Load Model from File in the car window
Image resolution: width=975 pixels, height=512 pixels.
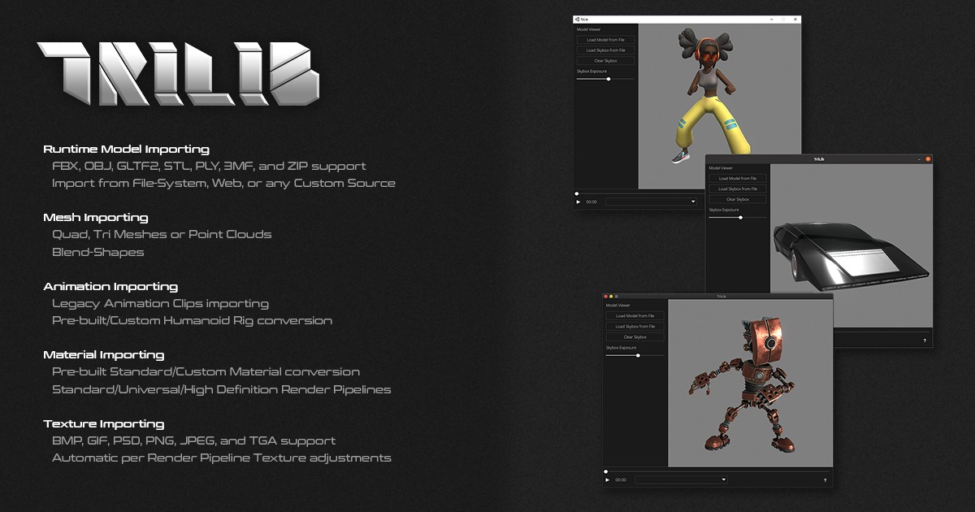click(738, 178)
